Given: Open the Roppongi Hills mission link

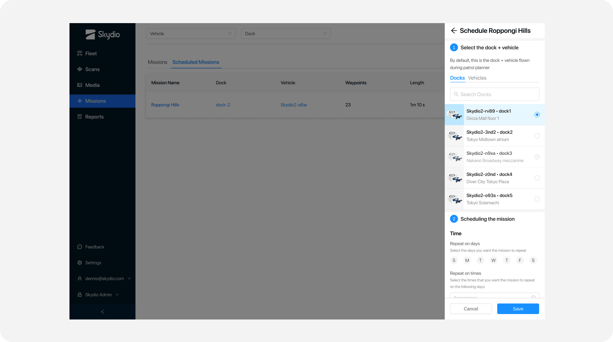Looking at the screenshot, I should coord(165,105).
